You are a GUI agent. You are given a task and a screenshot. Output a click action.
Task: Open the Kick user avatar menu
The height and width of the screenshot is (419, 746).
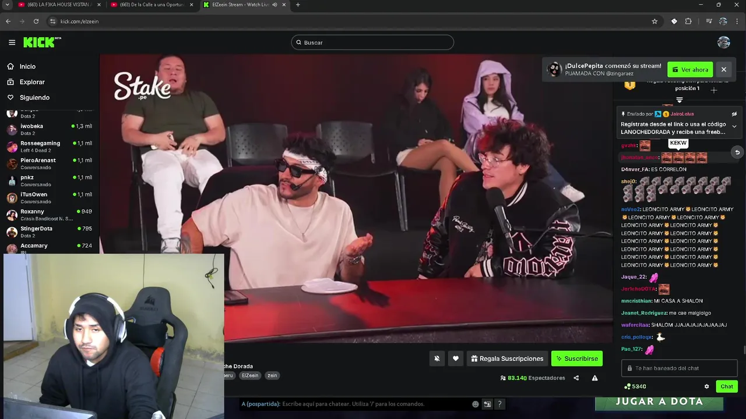[724, 42]
